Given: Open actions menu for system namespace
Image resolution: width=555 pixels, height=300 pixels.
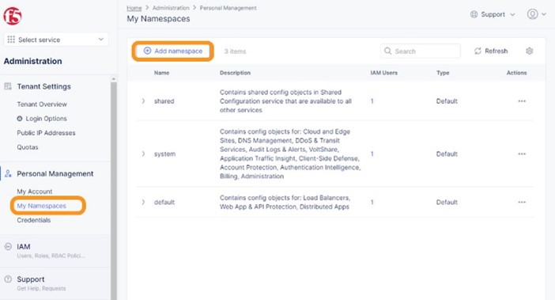Looking at the screenshot, I should [x=522, y=154].
